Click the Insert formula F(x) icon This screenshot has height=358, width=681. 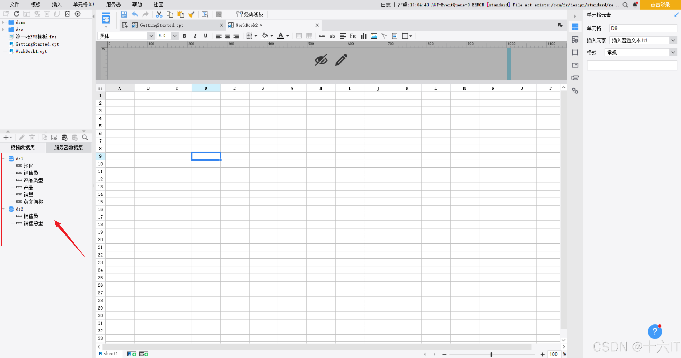(x=353, y=36)
